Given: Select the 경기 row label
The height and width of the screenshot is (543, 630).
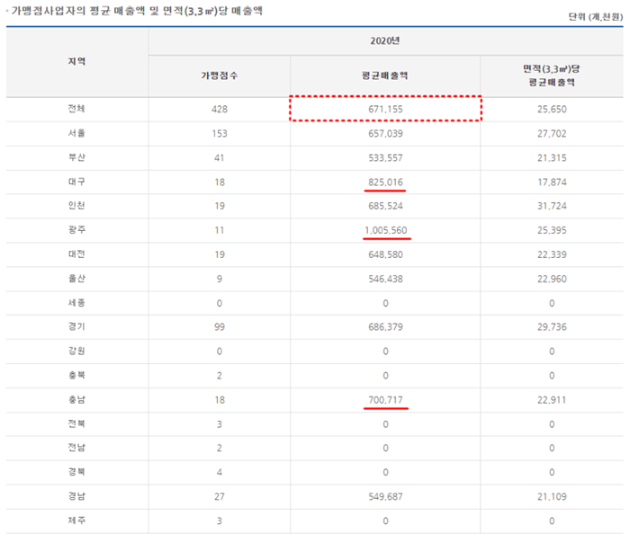Looking at the screenshot, I should point(76,326).
